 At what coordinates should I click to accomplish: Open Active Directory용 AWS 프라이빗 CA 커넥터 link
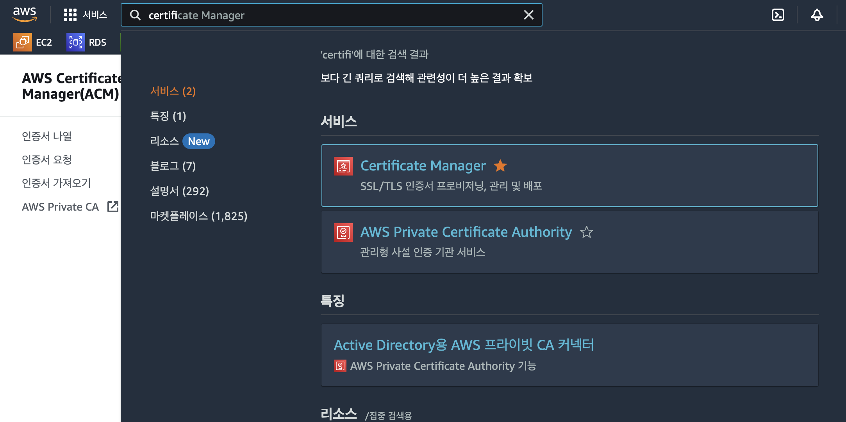point(463,345)
